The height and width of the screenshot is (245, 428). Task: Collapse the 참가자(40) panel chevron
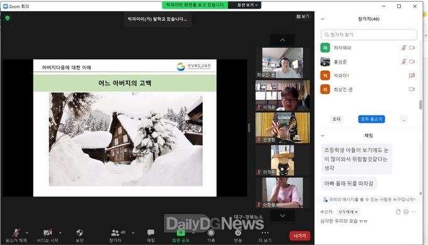pos(322,19)
